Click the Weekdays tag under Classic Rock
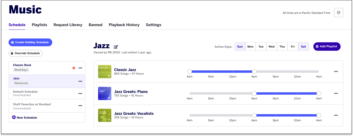The height and width of the screenshot is (136, 353). point(21,70)
